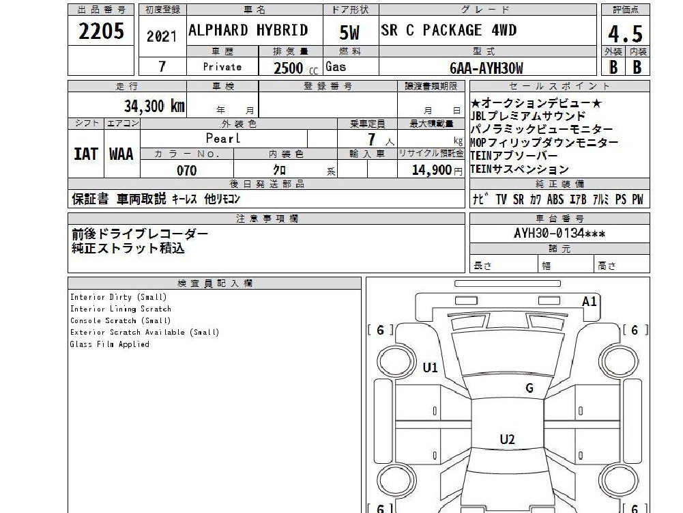Click 純正ストラット積込 note
The height and width of the screenshot is (513, 683).
tap(128, 248)
